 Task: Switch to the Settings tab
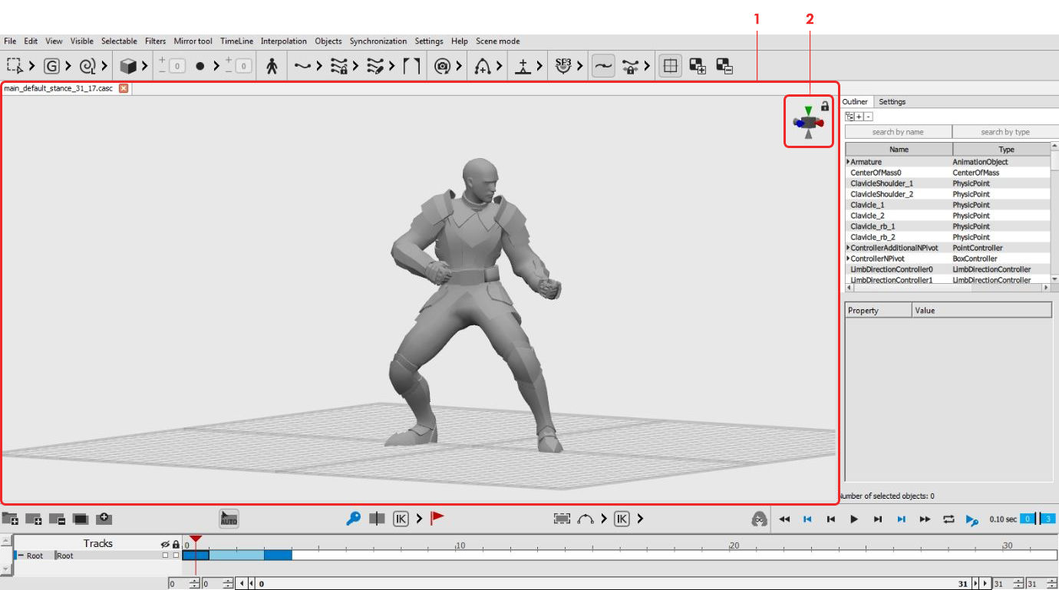tap(892, 101)
